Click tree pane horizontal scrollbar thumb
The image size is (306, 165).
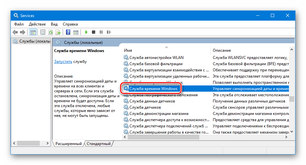click(x=28, y=143)
